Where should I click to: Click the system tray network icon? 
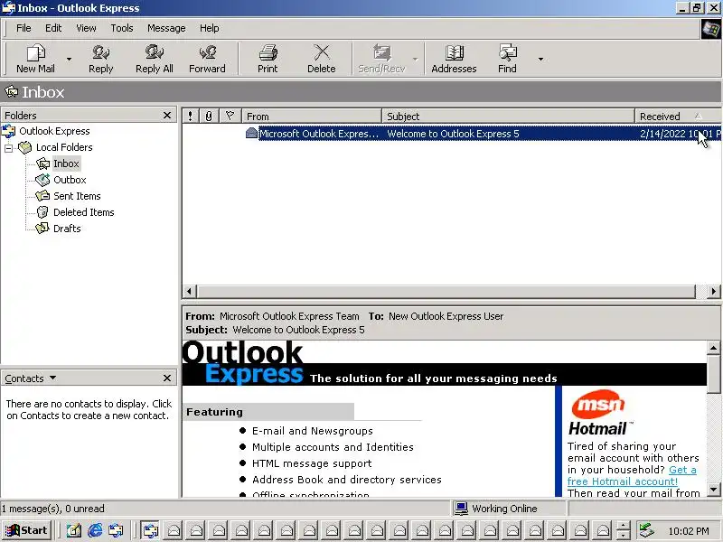(646, 530)
